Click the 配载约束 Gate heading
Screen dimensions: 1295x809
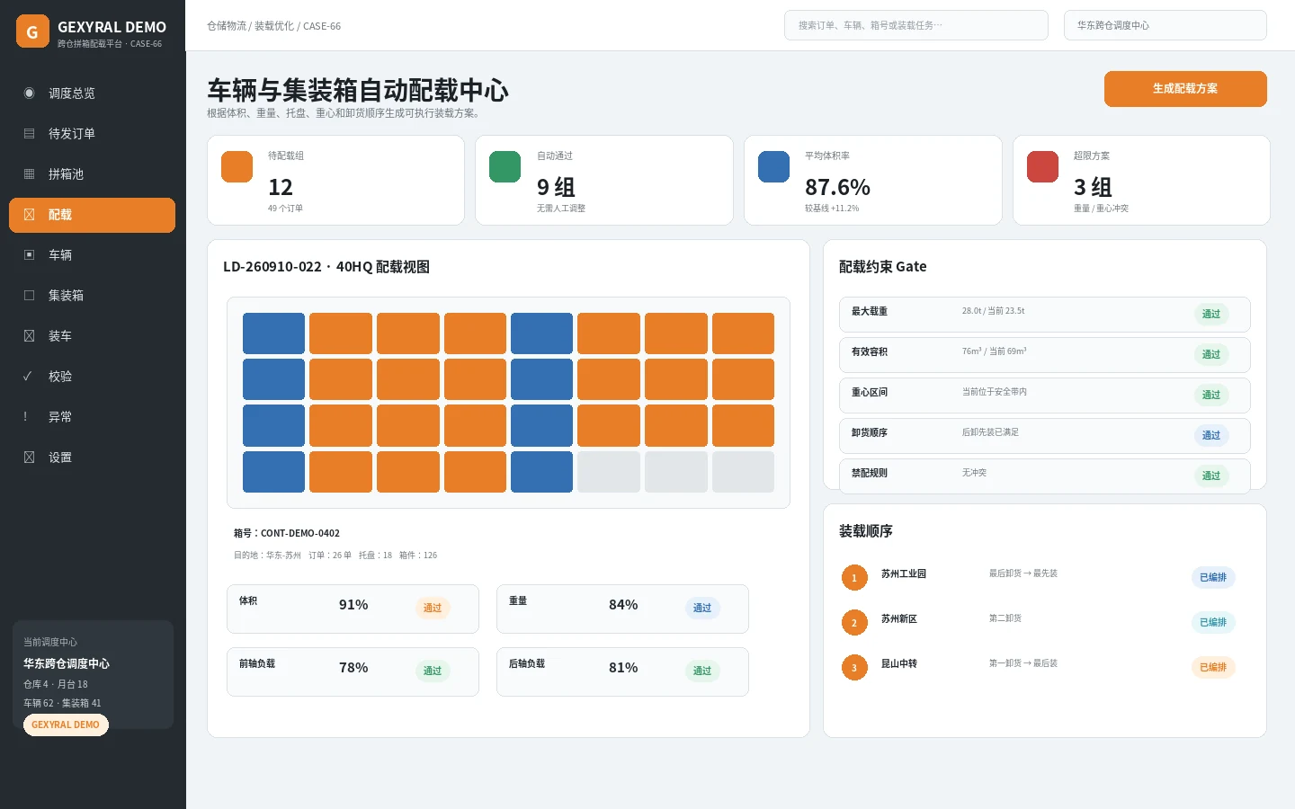(x=882, y=267)
